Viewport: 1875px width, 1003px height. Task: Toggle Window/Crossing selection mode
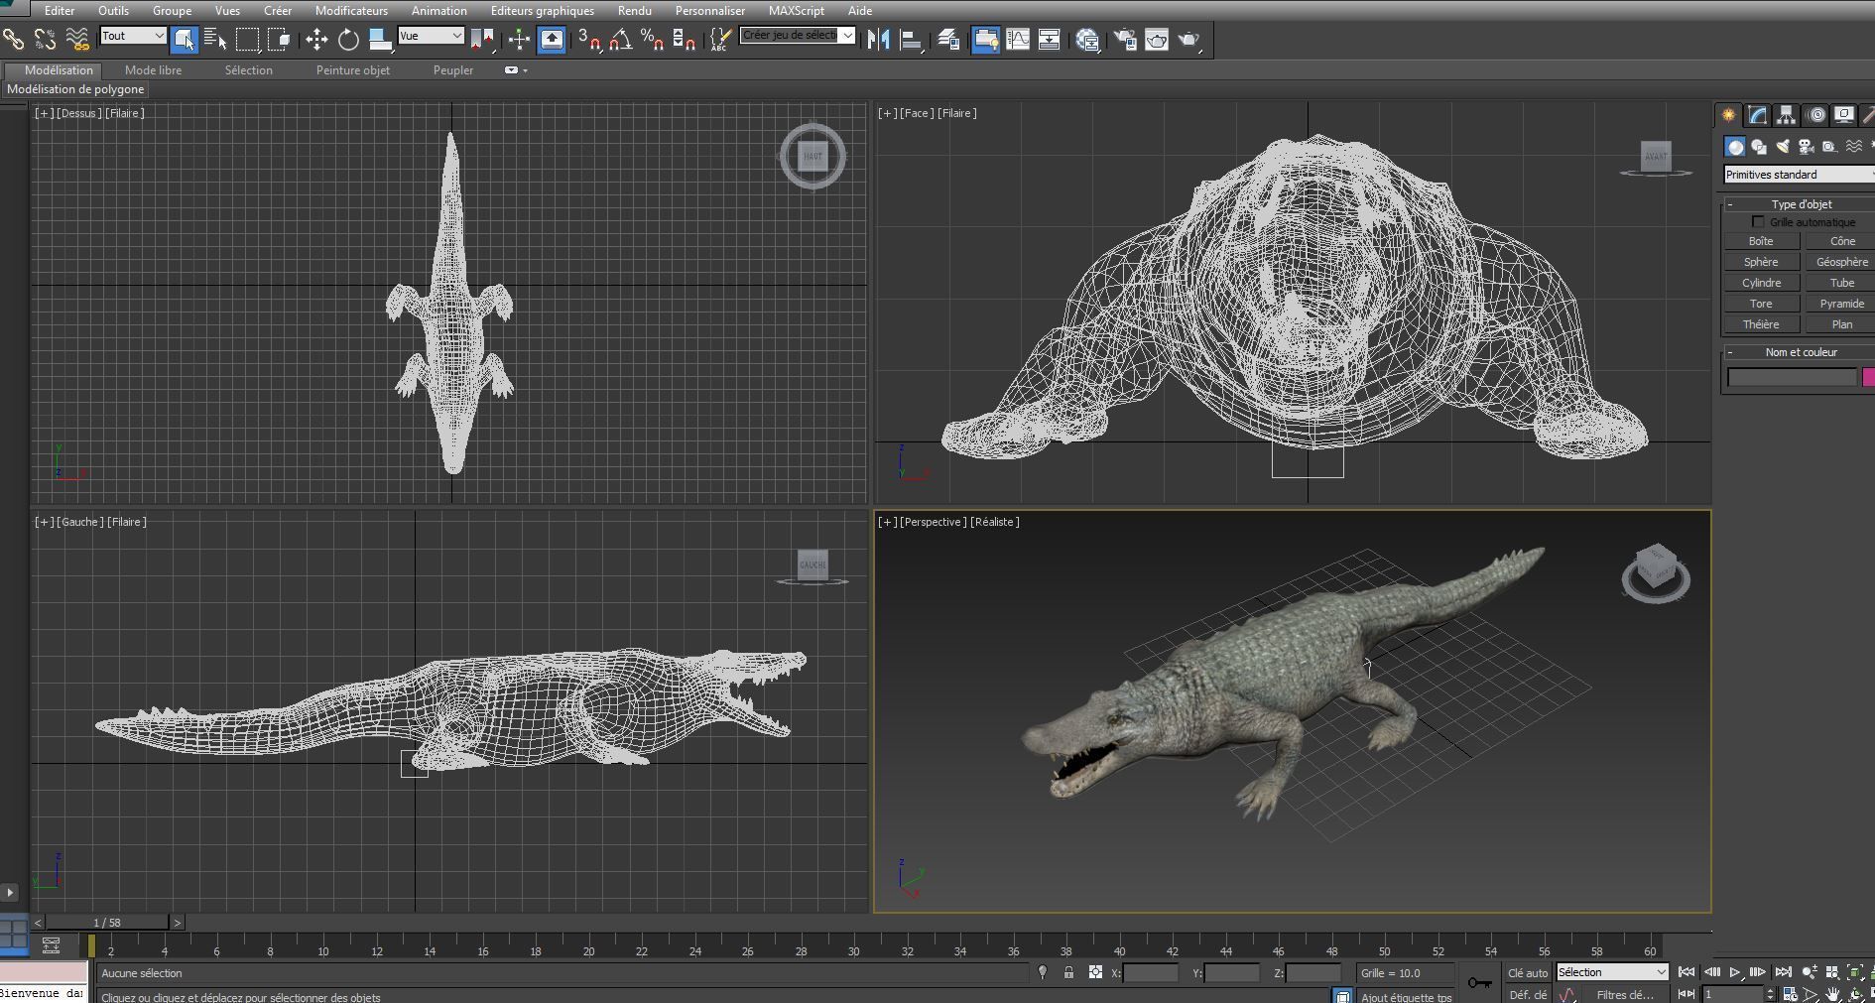pos(280,40)
